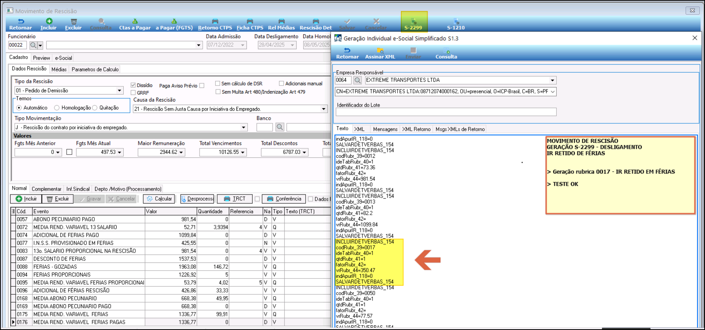
Task: Select Automático radio option
Action: click(x=19, y=108)
